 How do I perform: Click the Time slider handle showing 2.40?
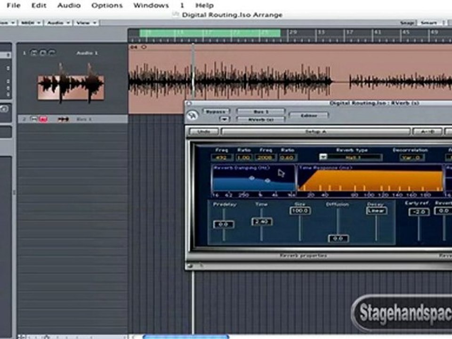[262, 222]
